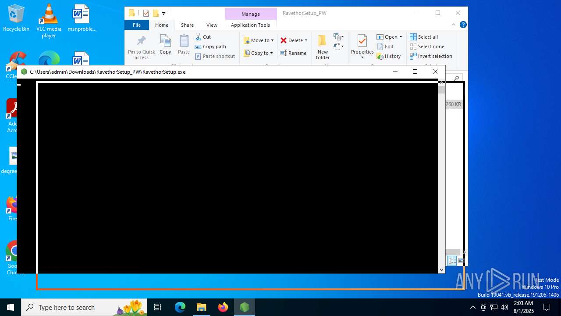Click History in the ribbon
The height and width of the screenshot is (316, 561).
[389, 56]
